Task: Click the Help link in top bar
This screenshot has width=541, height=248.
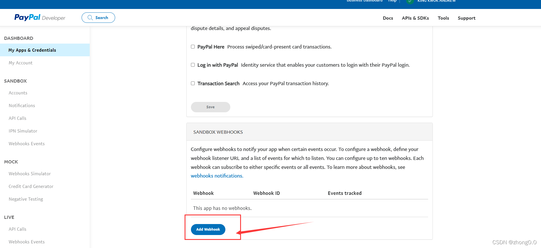Action: pos(392,1)
